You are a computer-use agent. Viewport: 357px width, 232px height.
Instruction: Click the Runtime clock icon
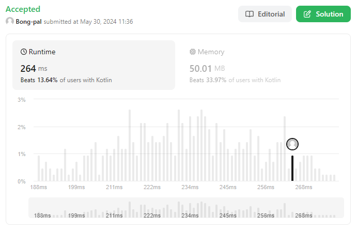coord(24,52)
